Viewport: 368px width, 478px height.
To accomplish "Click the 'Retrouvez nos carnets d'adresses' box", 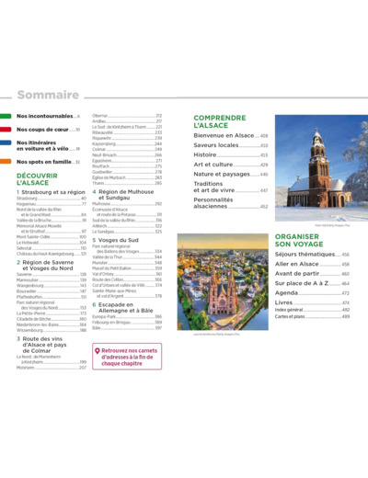I will 127,357.
